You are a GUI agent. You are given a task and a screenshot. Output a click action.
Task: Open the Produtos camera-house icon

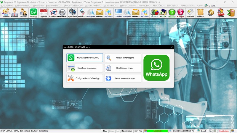[54, 13]
